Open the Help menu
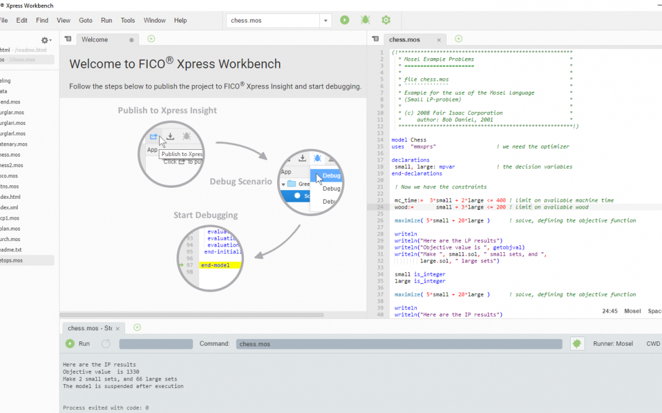Image resolution: width=662 pixels, height=413 pixels. (180, 20)
